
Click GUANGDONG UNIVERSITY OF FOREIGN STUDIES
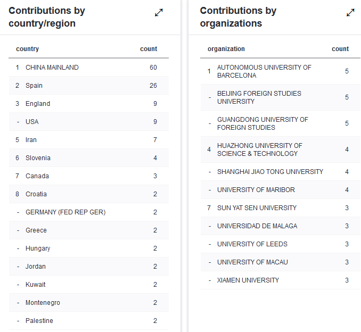coord(262,123)
